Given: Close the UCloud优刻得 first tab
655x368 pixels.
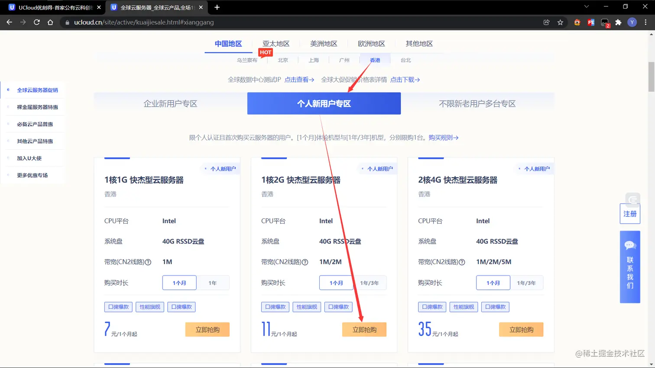Looking at the screenshot, I should tap(99, 7).
